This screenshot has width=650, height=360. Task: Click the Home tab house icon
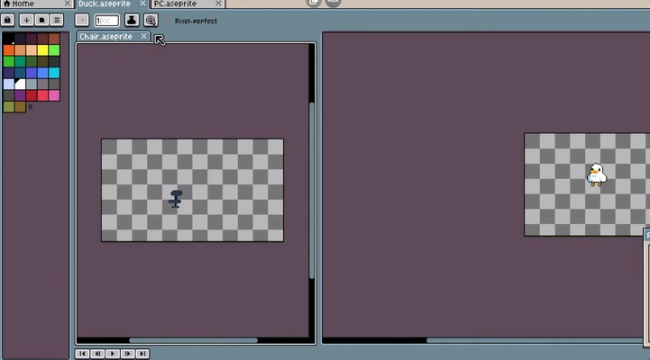[6, 4]
